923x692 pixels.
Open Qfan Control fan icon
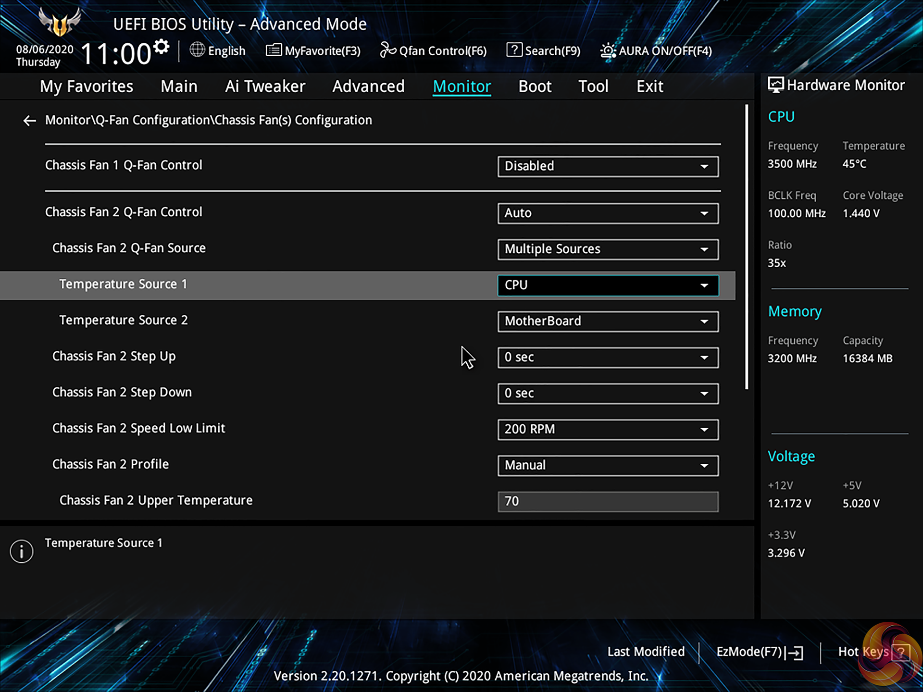(387, 50)
